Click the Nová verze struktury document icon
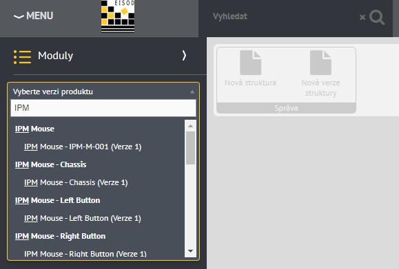399x269 pixels. [320, 63]
